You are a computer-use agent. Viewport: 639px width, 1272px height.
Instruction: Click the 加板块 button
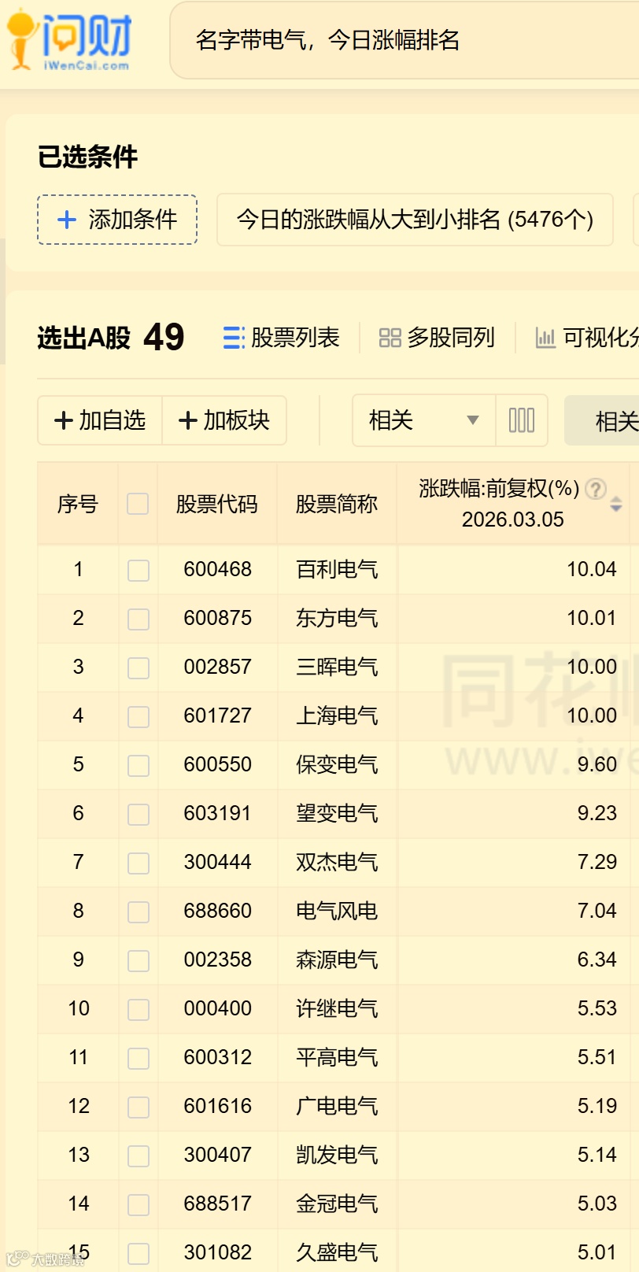pos(224,420)
